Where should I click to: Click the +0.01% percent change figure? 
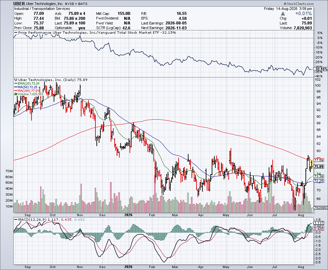pyautogui.click(x=303, y=14)
